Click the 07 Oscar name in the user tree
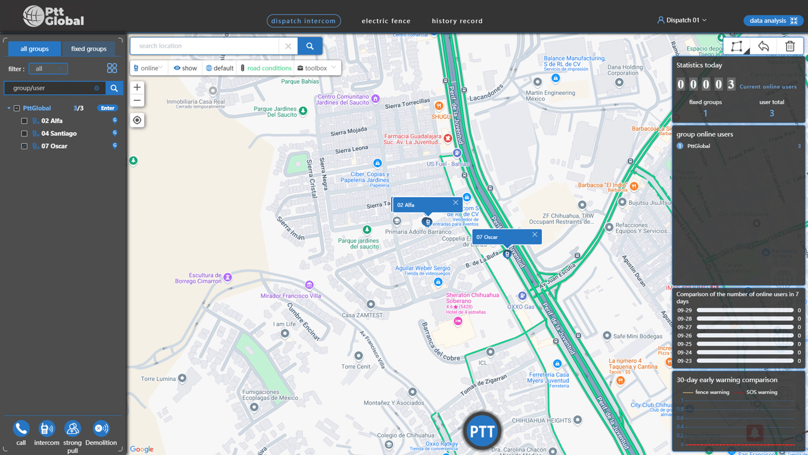Viewport: 808px width, 455px height. (54, 146)
